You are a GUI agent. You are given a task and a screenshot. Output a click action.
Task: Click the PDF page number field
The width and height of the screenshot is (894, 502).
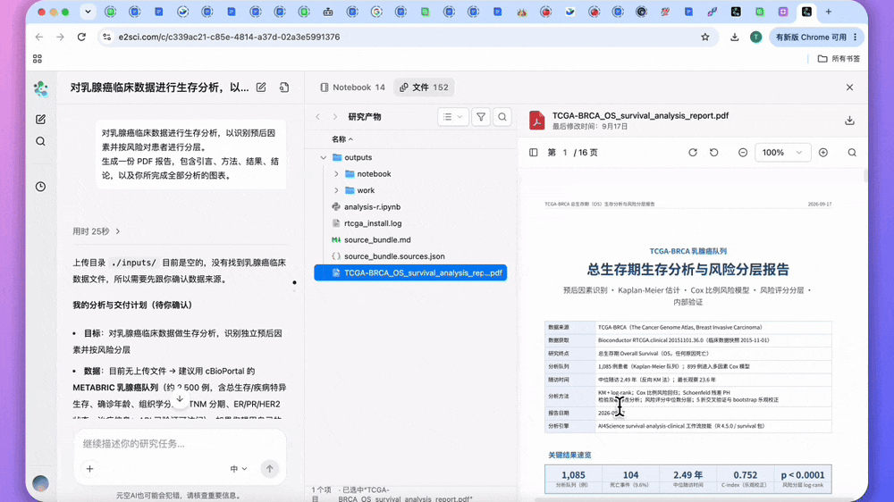565,152
